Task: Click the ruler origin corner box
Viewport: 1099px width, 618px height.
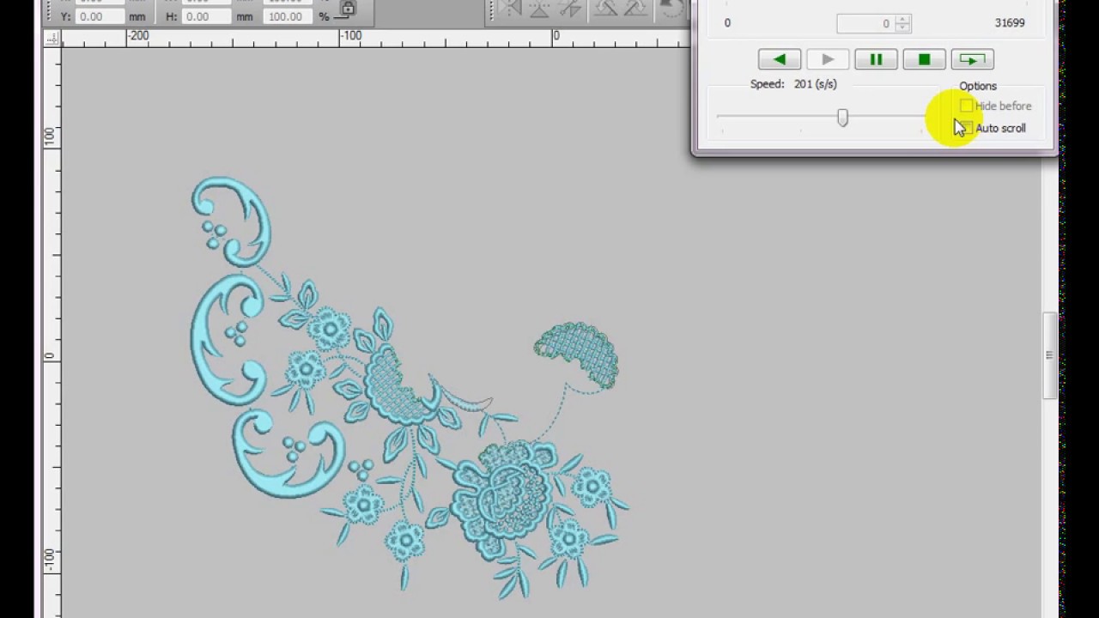Action: 53,38
